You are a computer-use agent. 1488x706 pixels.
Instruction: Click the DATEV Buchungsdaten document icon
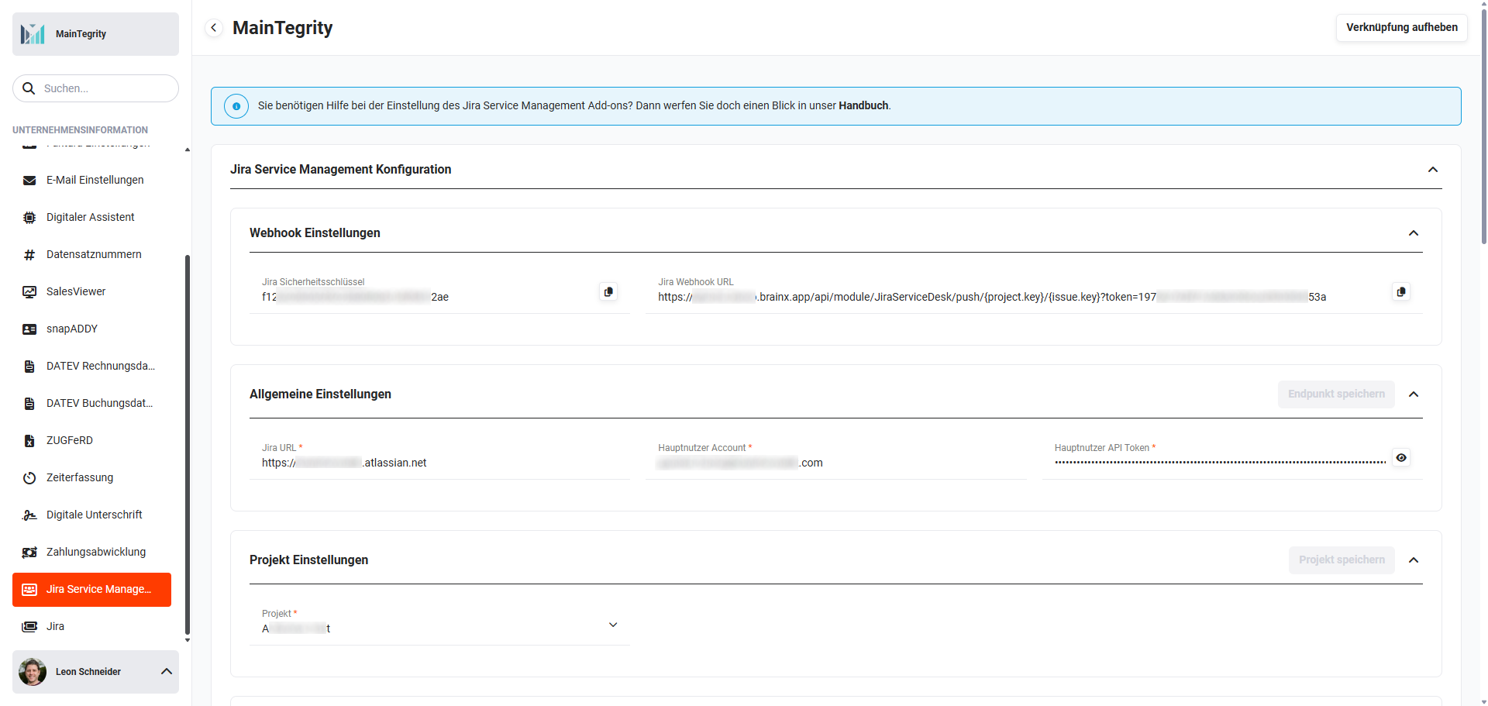29,403
